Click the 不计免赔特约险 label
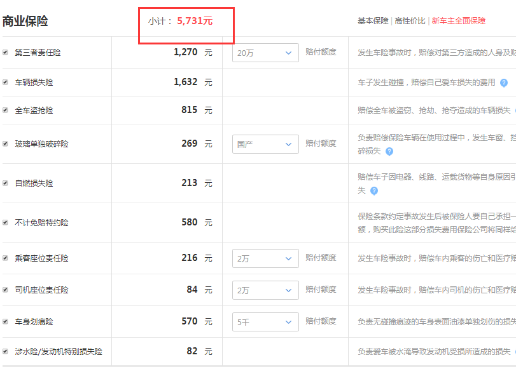Image resolution: width=516 pixels, height=367 pixels. click(41, 223)
